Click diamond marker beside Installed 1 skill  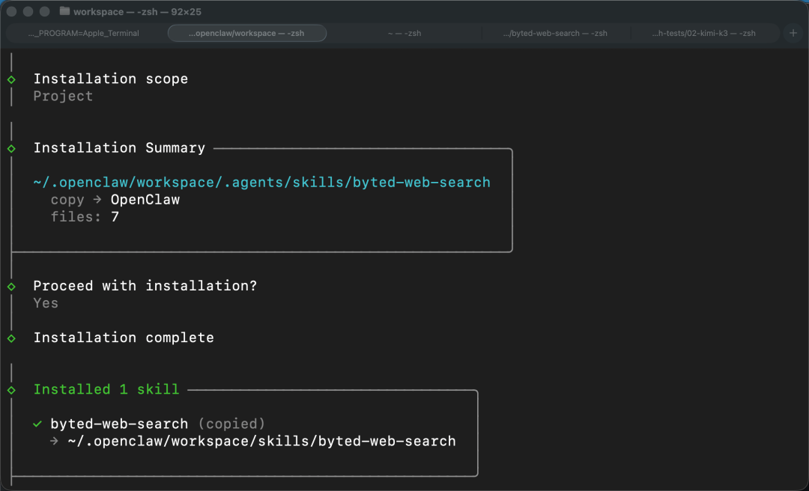click(x=11, y=390)
